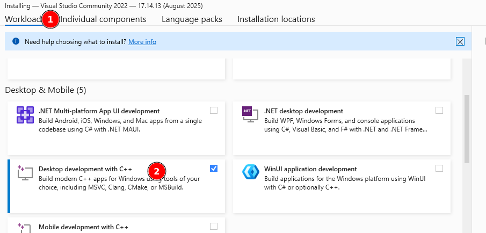
Task: Go to the Installation locations tab
Action: tap(276, 19)
